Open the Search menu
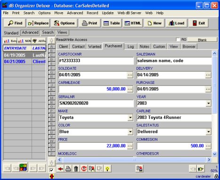 (29, 13)
